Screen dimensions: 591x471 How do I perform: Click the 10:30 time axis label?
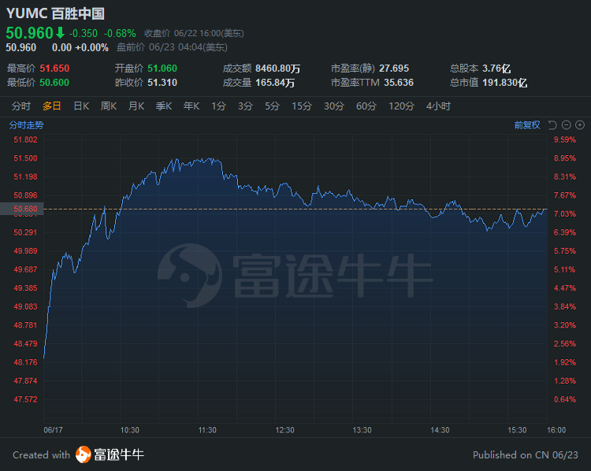pos(130,430)
